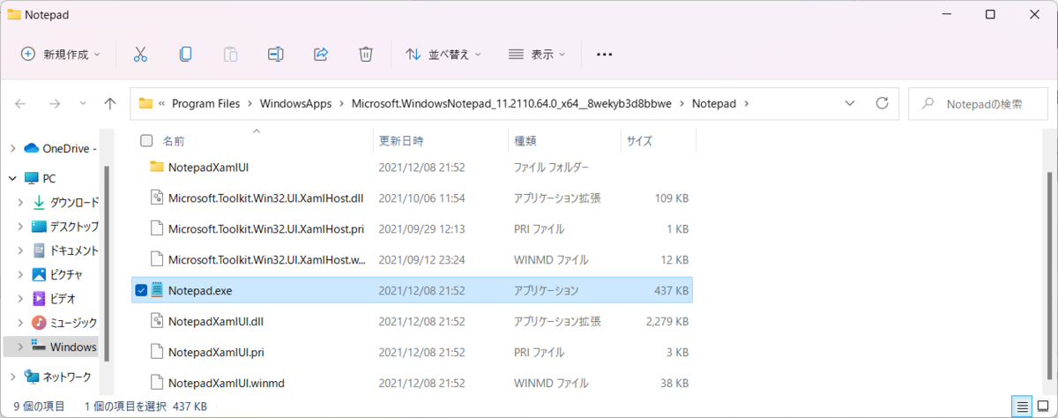Viewport: 1058px width, 418px height.
Task: Uncheck the Notepad.exe row checkbox
Action: tap(141, 289)
